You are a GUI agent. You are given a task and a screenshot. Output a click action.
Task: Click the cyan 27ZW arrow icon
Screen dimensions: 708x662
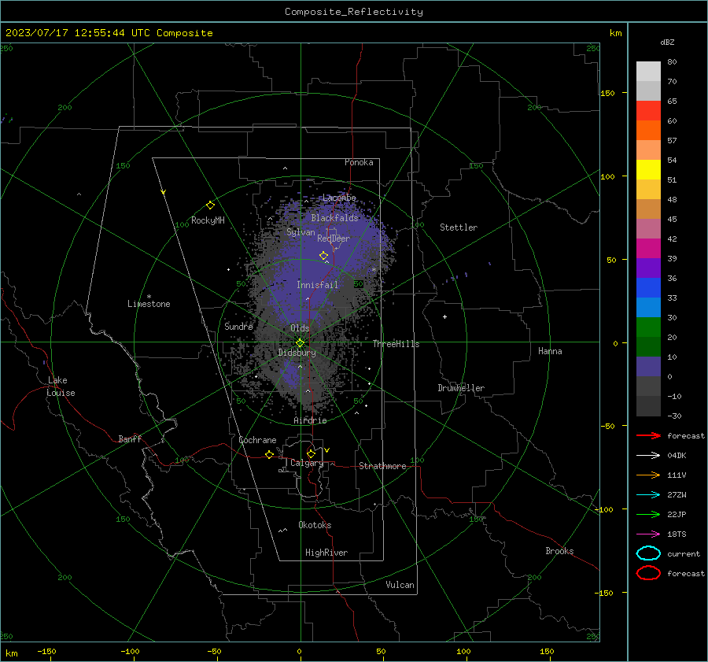point(648,494)
